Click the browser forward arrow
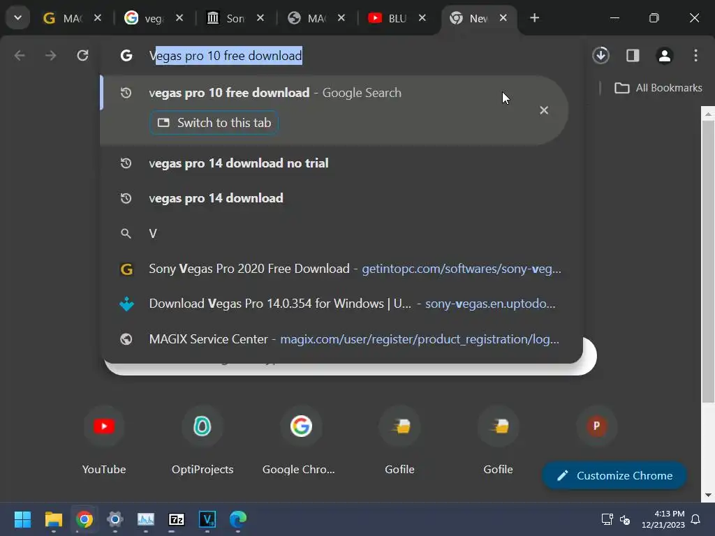Image resolution: width=715 pixels, height=536 pixels. click(50, 56)
